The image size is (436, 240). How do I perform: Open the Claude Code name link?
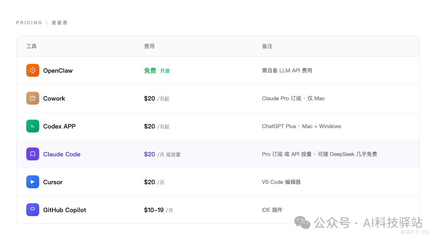tap(62, 154)
